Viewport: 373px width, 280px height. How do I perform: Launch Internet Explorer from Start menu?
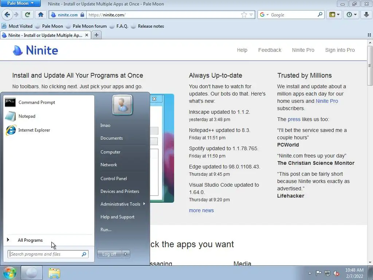coord(49,130)
